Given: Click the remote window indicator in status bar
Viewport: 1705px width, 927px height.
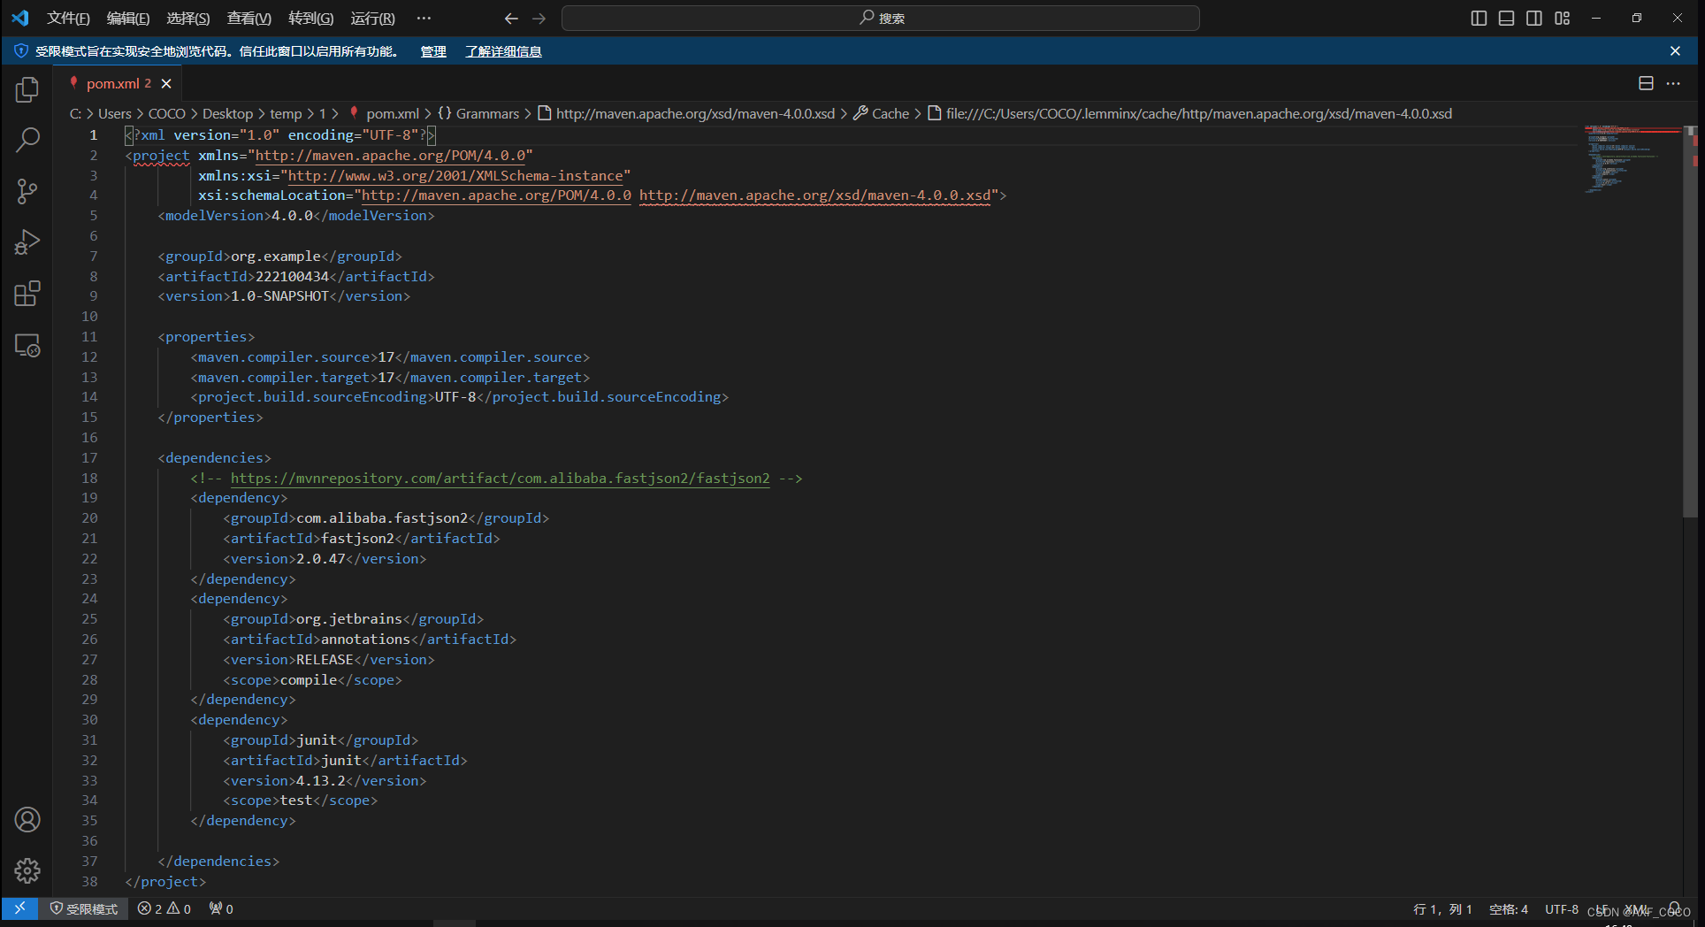Looking at the screenshot, I should coord(19,908).
